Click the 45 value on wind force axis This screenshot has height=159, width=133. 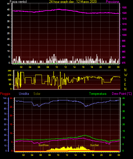(8, 10)
